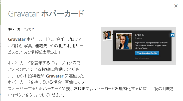Image resolution: width=183 pixels, height=101 pixels.
Task: Click the High school biology teacher bio
Action: tap(151, 45)
